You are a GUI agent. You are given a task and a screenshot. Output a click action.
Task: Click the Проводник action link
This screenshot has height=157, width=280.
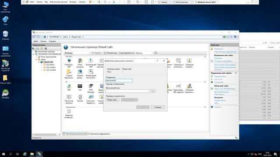pos(219,49)
